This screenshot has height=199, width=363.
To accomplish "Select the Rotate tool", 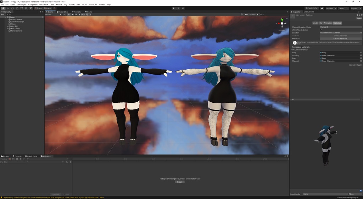I will pyautogui.click(x=12, y=8).
